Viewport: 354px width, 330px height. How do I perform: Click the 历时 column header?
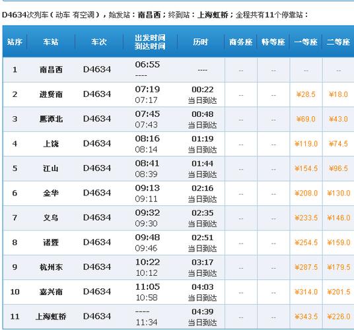tap(201, 42)
